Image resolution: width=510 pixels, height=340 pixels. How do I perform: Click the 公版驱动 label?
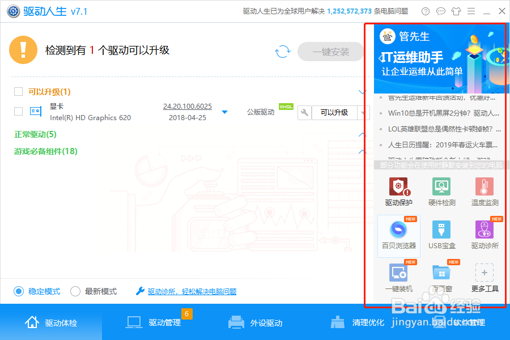coord(261,112)
